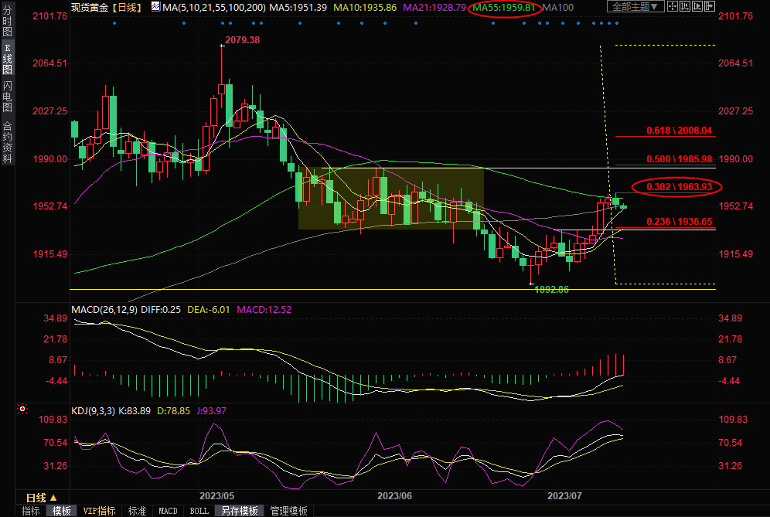This screenshot has height=517, width=770.
Task: Toggle the 标准 indicator option
Action: [137, 511]
